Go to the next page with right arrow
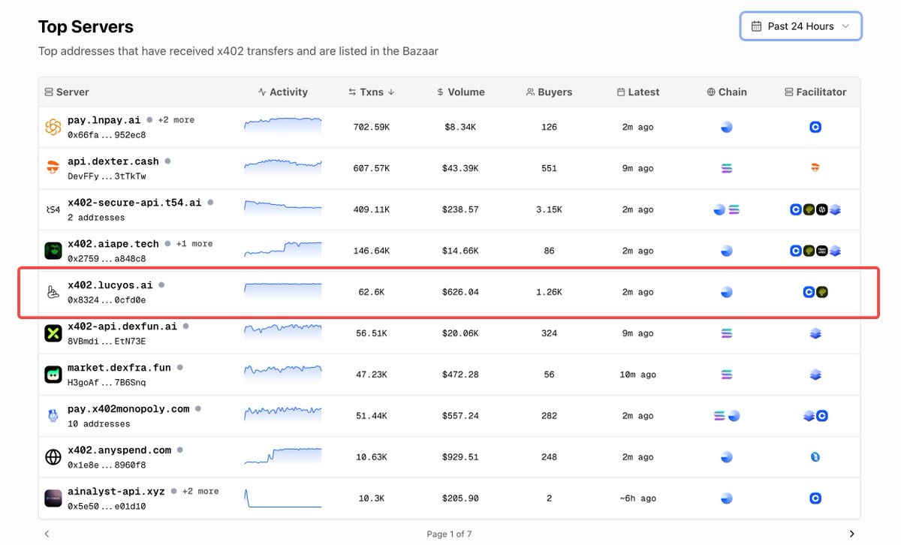Screen dimensions: 901x545 click(x=851, y=534)
